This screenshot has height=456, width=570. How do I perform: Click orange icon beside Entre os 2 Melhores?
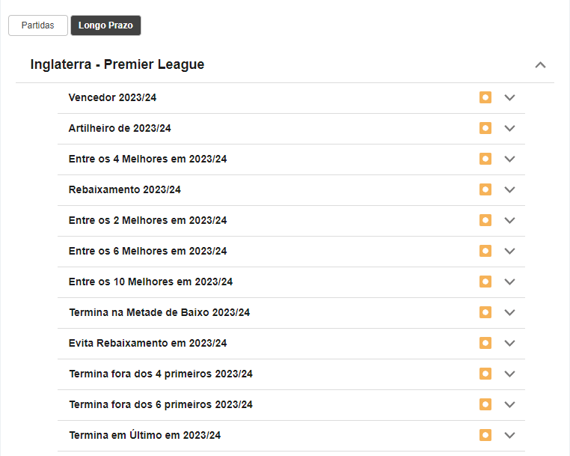point(485,220)
